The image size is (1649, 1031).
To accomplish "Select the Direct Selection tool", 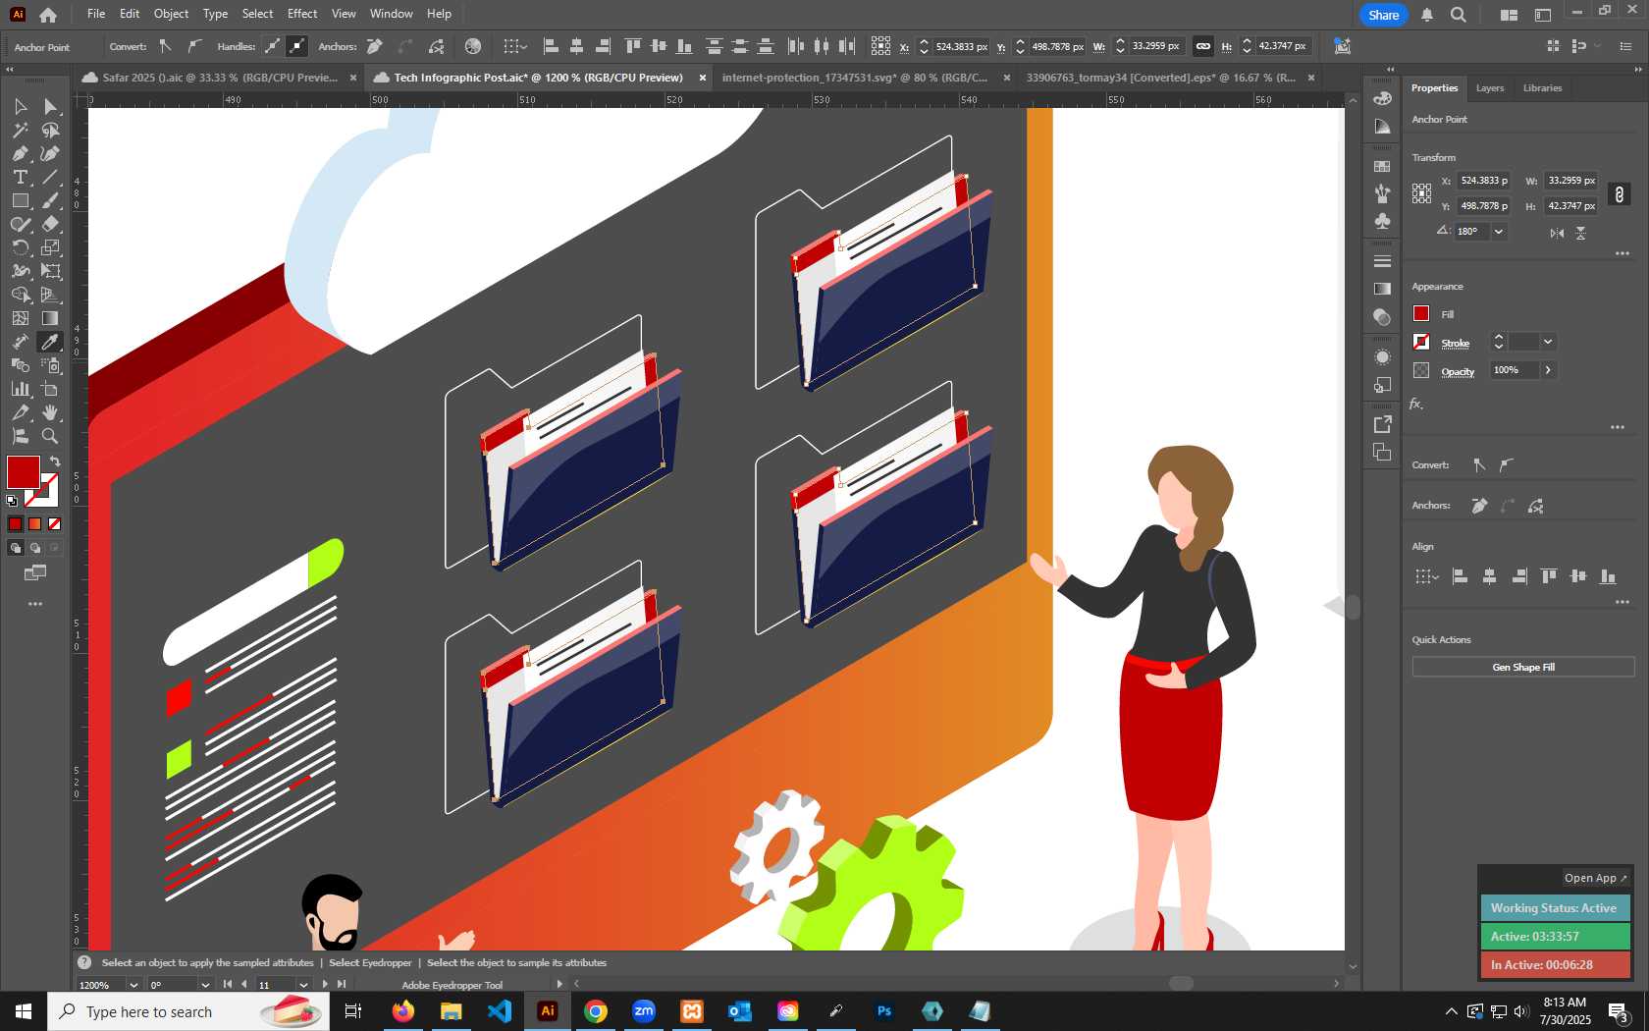I will point(50,106).
